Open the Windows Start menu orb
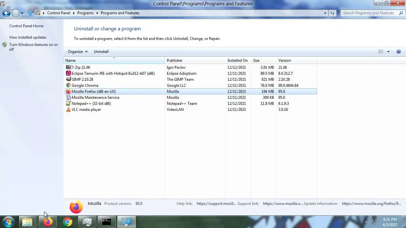This screenshot has width=406, height=228. click(9, 222)
